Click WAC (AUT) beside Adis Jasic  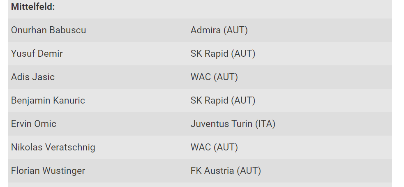[x=214, y=77]
